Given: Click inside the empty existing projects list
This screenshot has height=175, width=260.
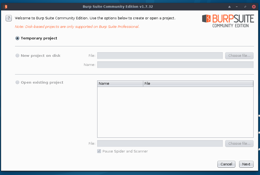Looking at the screenshot, I should 175,111.
